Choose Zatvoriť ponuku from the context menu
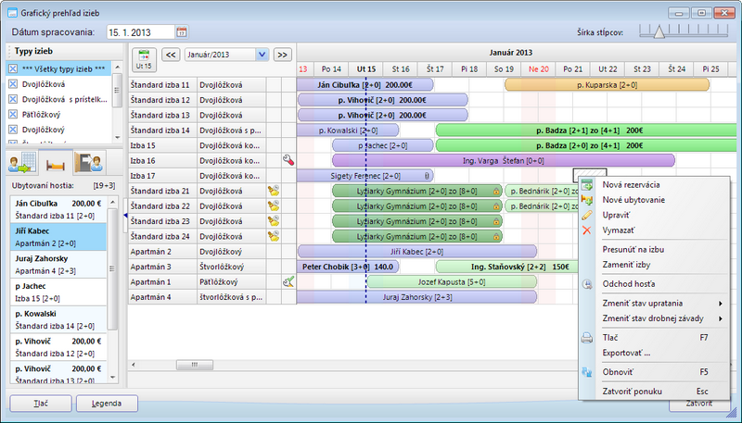The height and width of the screenshot is (423, 742). [633, 392]
